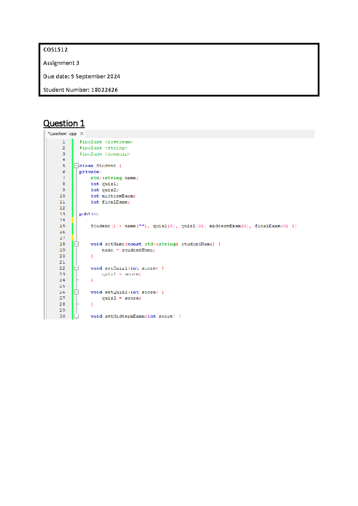
Task: Click the int finalExam declaration
Action: point(110,202)
